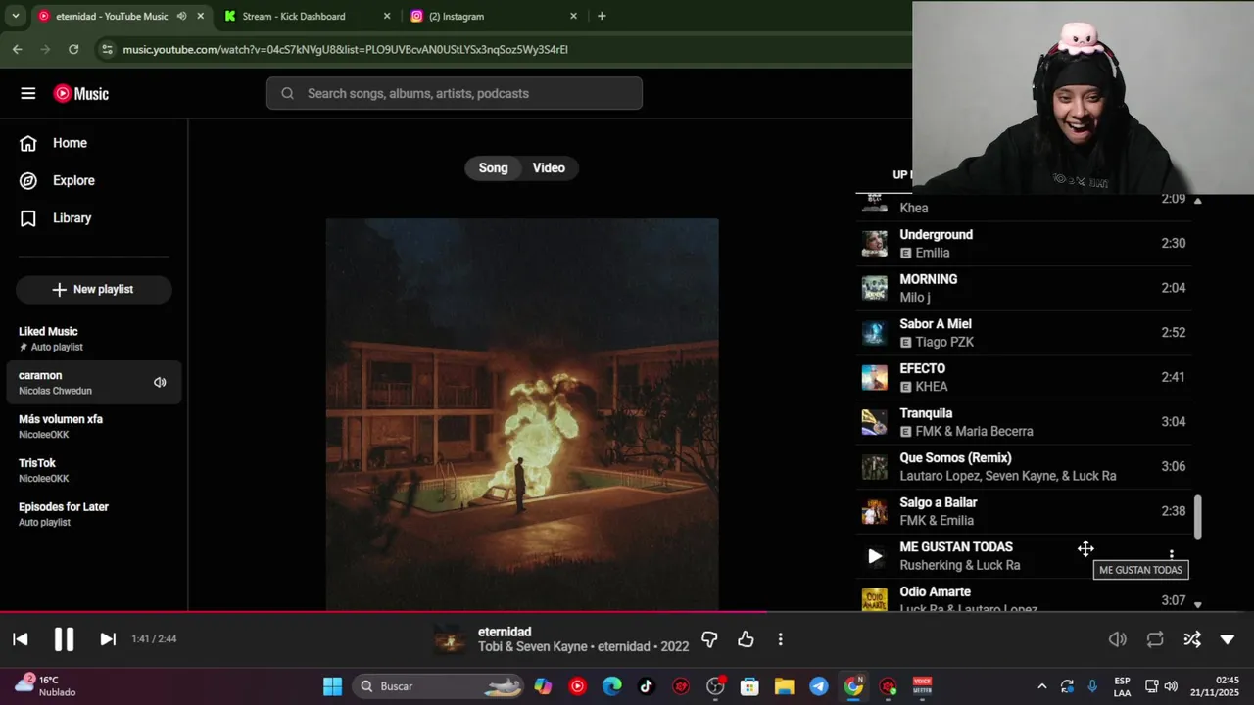Image resolution: width=1254 pixels, height=705 pixels.
Task: Open Episodes for Later playlist
Action: tap(94, 514)
